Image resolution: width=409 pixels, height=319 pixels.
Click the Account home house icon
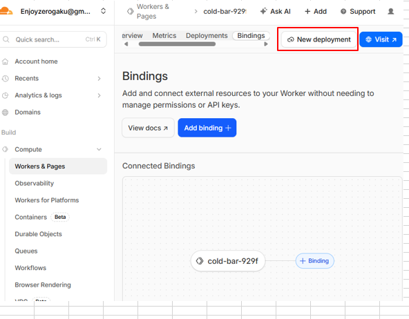coord(6,61)
